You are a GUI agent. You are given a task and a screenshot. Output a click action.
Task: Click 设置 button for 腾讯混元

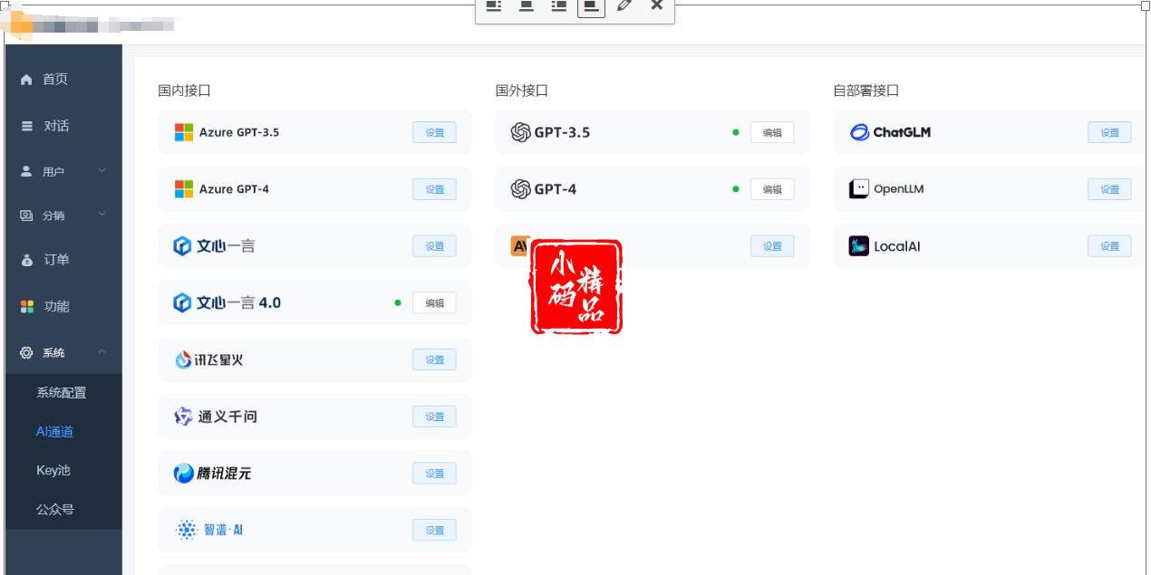434,474
